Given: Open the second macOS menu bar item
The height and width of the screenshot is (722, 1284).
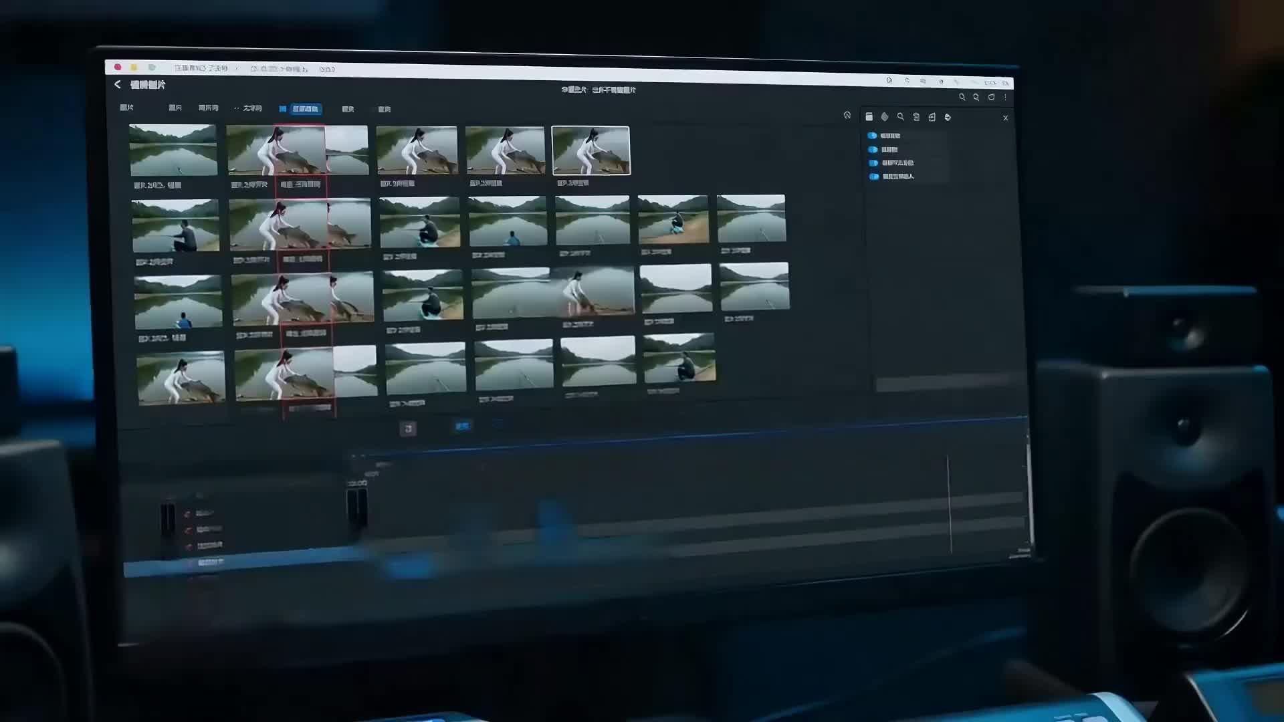Looking at the screenshot, I should (280, 69).
